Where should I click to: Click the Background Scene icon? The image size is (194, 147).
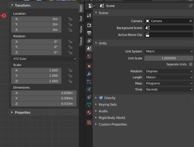pos(147,28)
